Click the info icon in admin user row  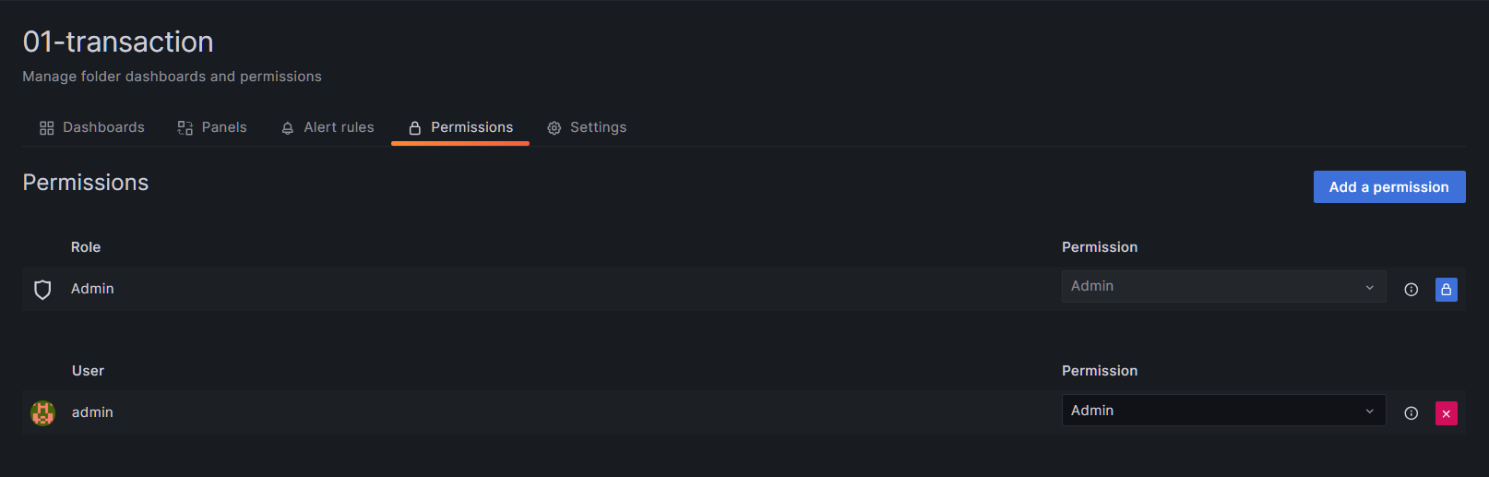point(1411,413)
